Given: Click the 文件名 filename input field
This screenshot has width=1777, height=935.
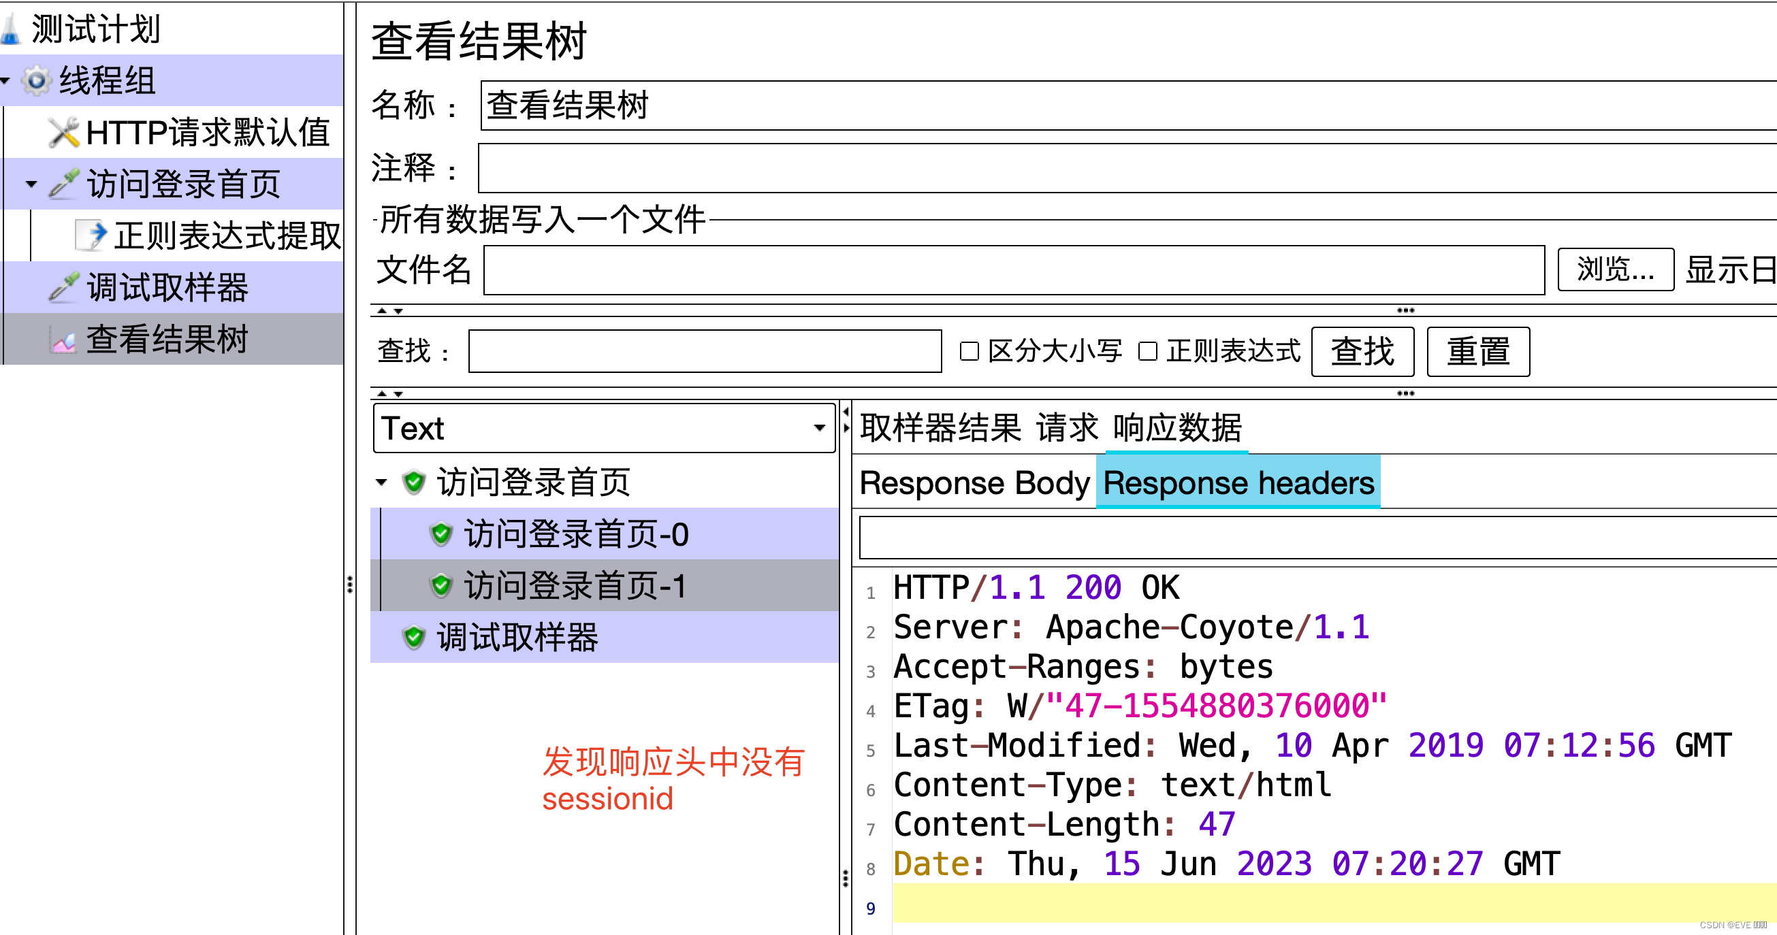Looking at the screenshot, I should click(1014, 269).
